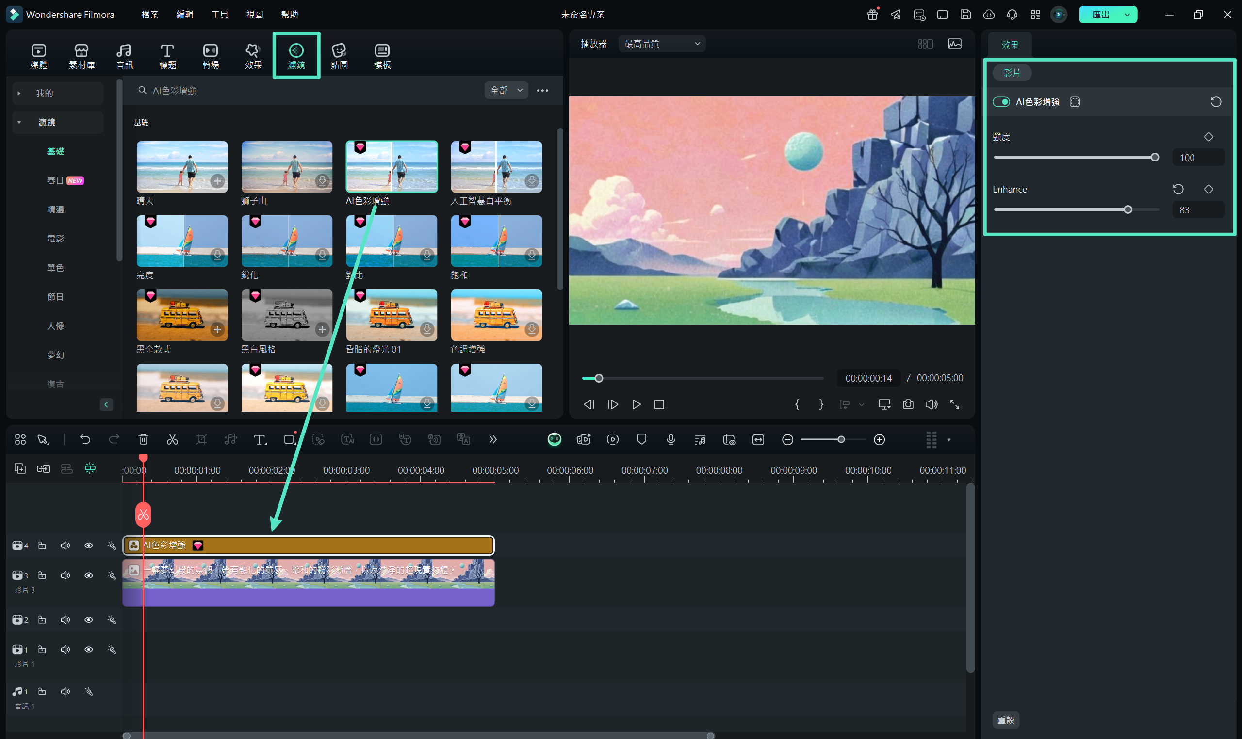Open the timeline track-height dropdown arrow
This screenshot has width=1242, height=739.
948,440
